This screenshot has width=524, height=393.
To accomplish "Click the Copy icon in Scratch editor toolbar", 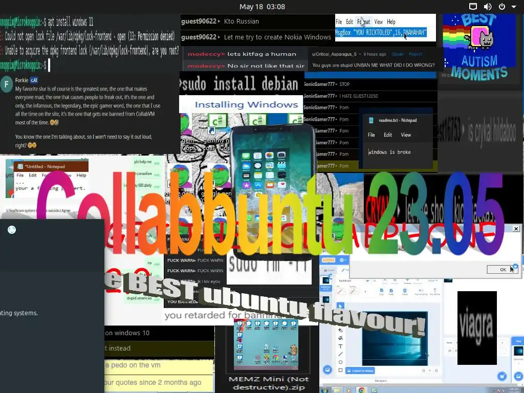I will [x=382, y=291].
